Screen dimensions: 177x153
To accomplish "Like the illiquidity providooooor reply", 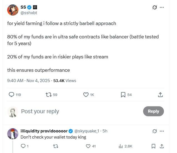I will coord(88,146).
